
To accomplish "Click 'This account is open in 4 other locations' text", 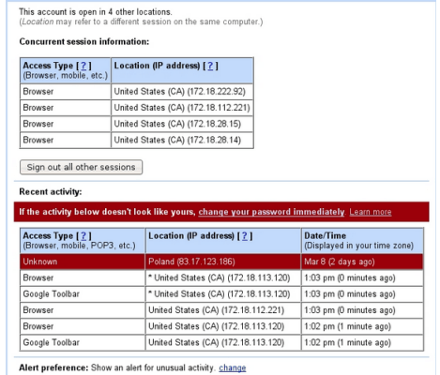I will click(96, 12).
